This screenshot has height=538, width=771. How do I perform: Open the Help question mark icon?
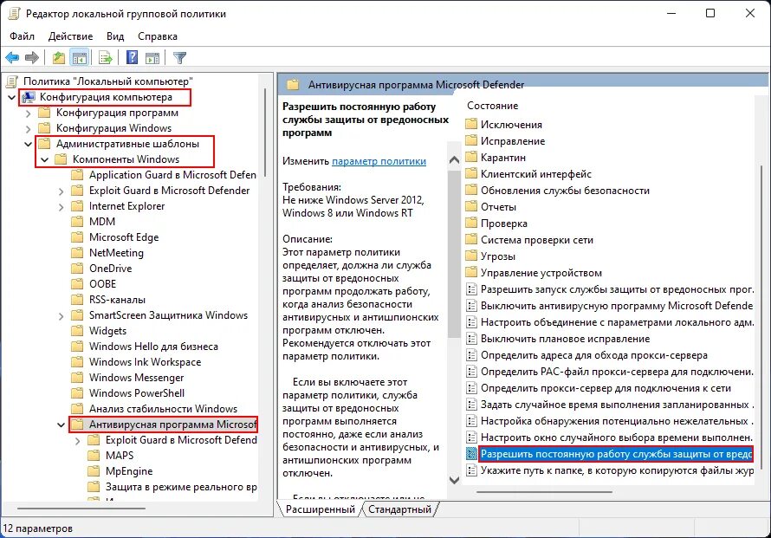[133, 57]
